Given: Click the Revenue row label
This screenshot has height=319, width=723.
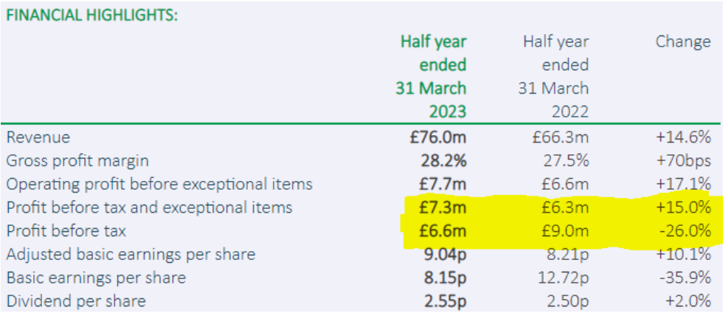Looking at the screenshot, I should [38, 137].
